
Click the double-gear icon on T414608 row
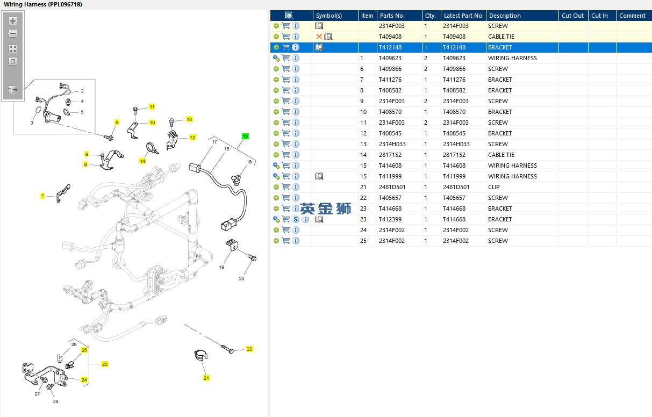click(x=276, y=166)
